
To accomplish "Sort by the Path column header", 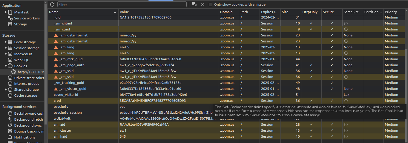I will pyautogui.click(x=249, y=12).
